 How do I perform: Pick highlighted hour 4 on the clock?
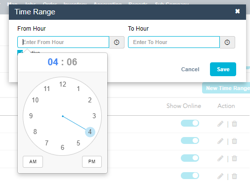(x=90, y=132)
